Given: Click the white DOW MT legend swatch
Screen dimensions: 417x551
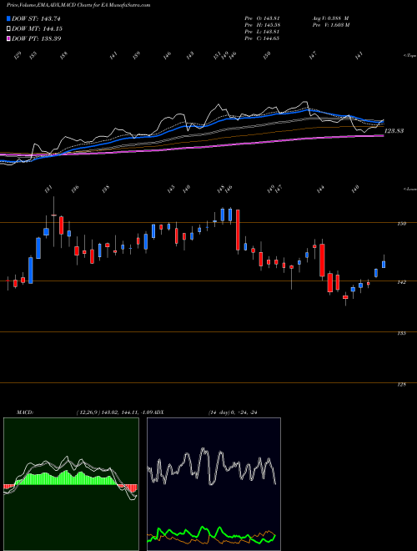Looking at the screenshot, I should [x=8, y=28].
